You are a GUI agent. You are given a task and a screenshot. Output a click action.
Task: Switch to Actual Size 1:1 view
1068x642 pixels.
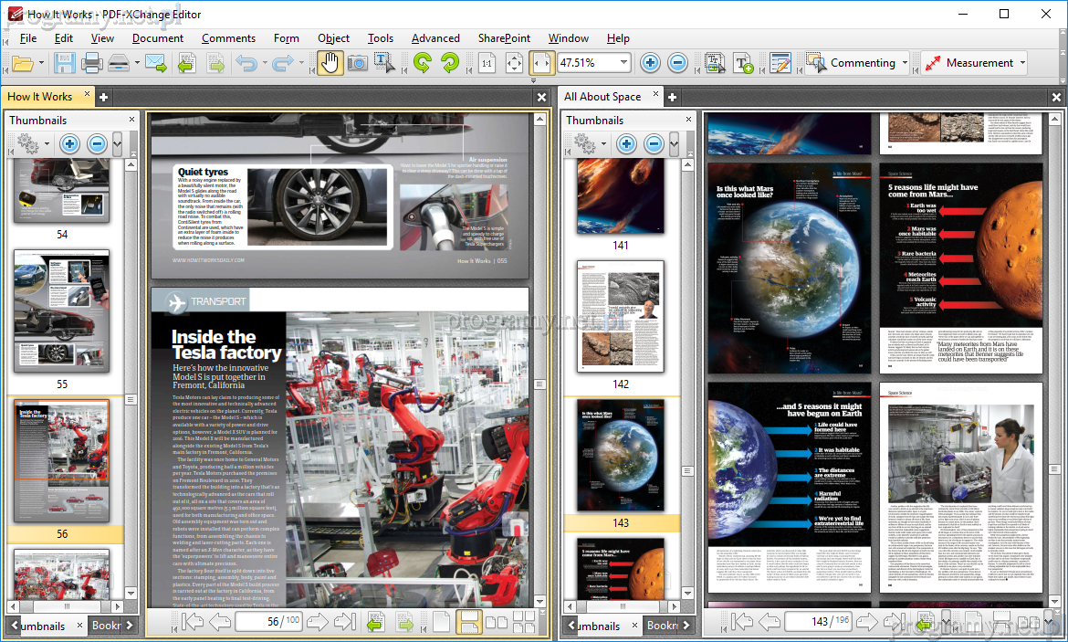[487, 63]
